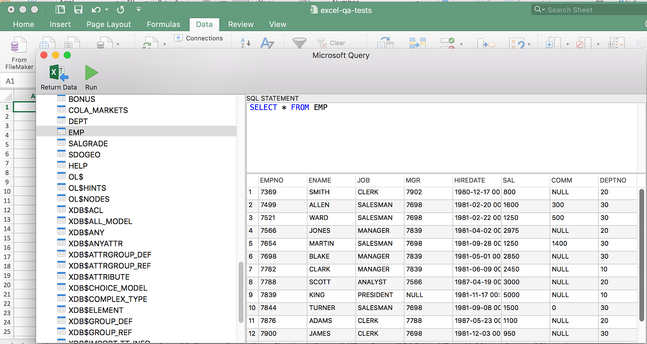Click the Clear filter button
Viewport: 647px width, 344px height.
tap(331, 43)
